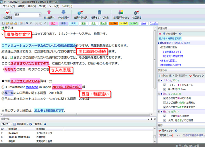Screen dimensions: 205x147
Task: Copy selection with copy icon
Action: coord(41,23)
